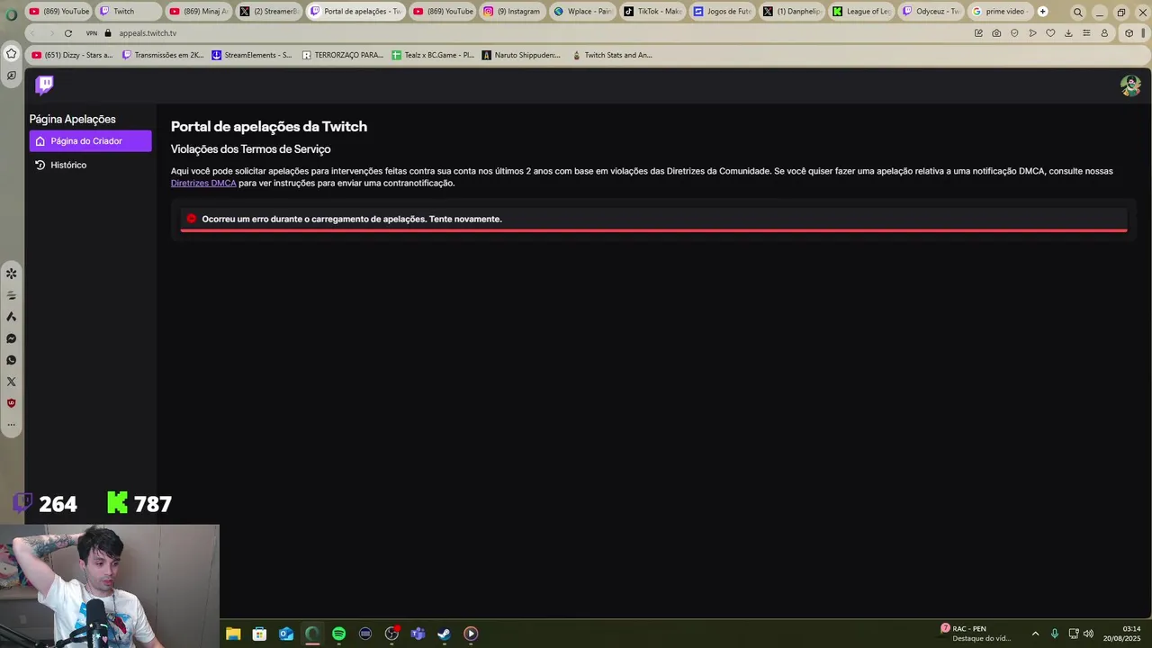Reload the page with the refresh button
The width and height of the screenshot is (1152, 648).
(x=67, y=33)
